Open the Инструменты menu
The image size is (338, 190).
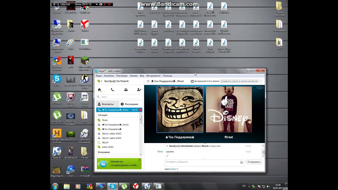153,76
